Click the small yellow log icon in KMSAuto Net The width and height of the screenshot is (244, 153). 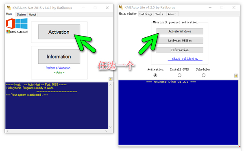coord(111,79)
